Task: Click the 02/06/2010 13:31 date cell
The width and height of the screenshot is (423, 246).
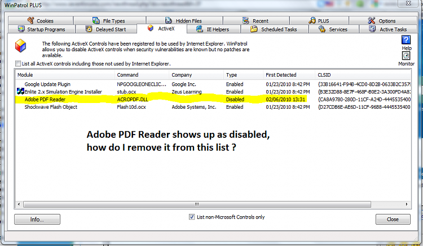Action: [285, 99]
